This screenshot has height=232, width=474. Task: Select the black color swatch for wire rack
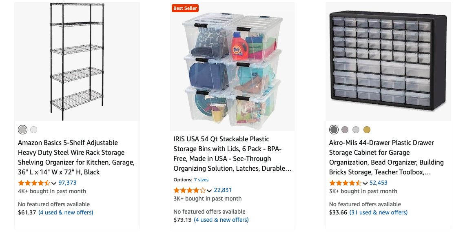23,130
